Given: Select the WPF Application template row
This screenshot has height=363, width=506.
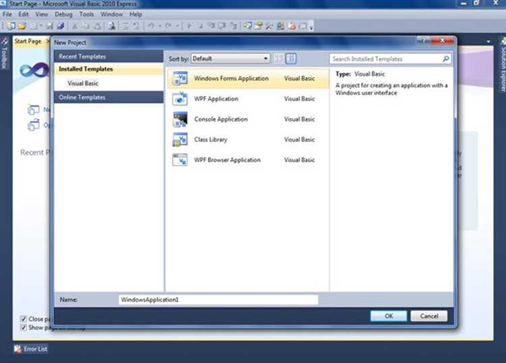Looking at the screenshot, I should (x=248, y=99).
